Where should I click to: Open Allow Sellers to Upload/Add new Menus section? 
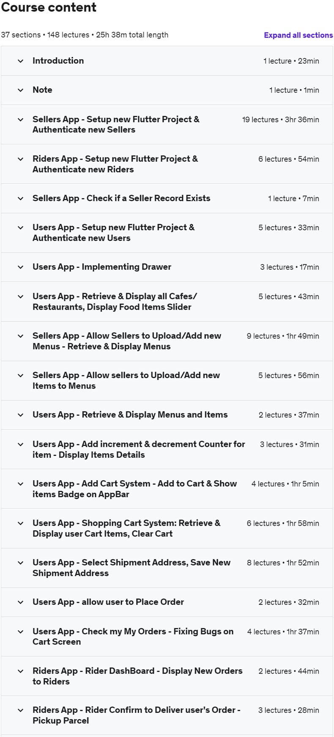(x=127, y=341)
